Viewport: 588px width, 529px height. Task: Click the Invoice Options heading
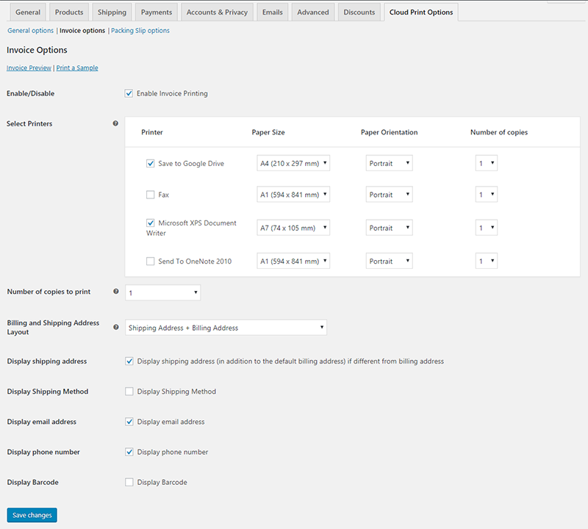point(37,50)
